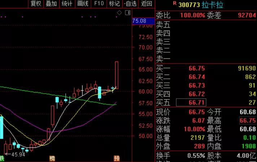Click the 卖一 sell level row

pyautogui.click(x=206, y=59)
